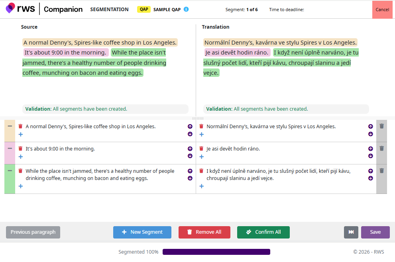Click the down arrow on translation 'Je asi devět hodin ráno'
The width and height of the screenshot is (395, 262).
[370, 156]
